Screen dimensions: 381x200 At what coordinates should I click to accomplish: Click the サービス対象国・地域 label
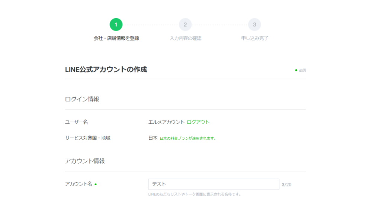point(88,138)
